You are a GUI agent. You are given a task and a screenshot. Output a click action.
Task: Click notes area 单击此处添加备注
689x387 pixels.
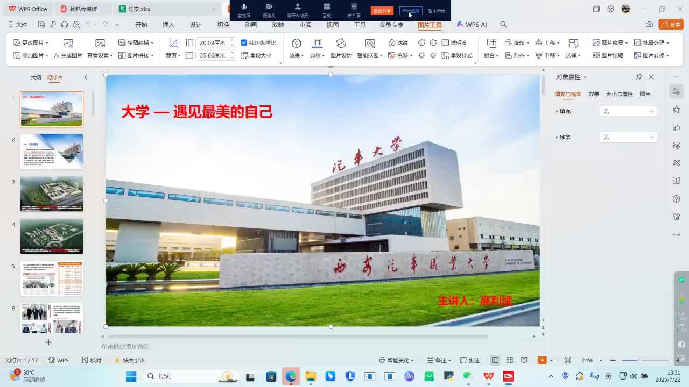pyautogui.click(x=126, y=347)
